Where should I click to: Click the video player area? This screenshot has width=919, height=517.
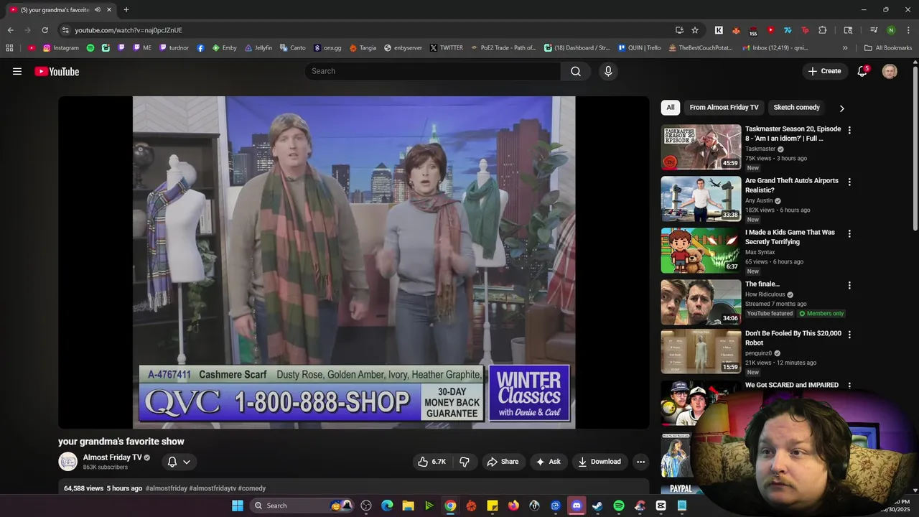point(354,262)
